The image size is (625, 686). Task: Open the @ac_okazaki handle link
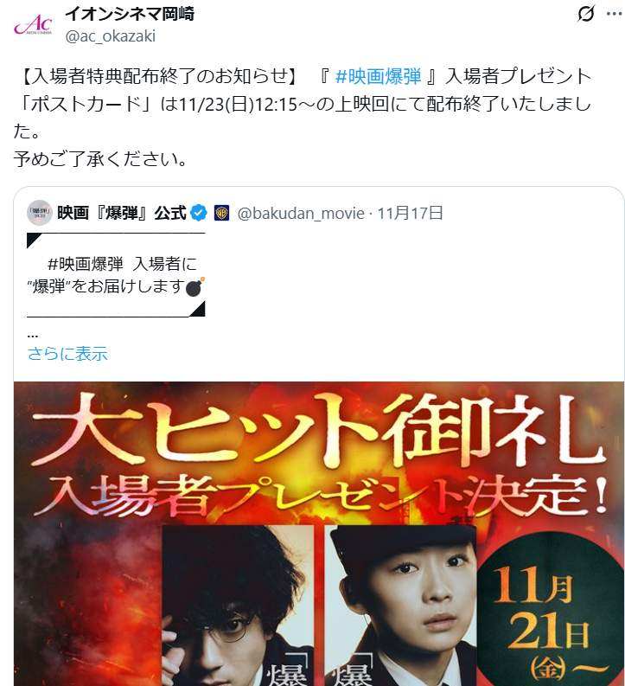[110, 35]
